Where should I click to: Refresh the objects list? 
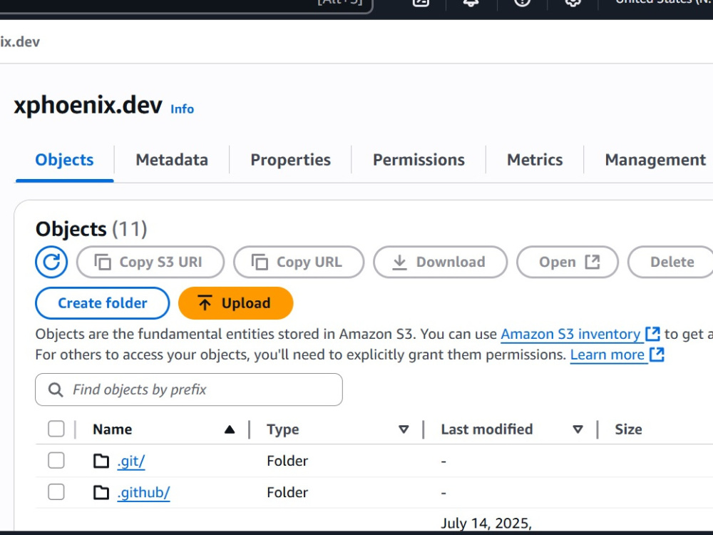pyautogui.click(x=51, y=262)
